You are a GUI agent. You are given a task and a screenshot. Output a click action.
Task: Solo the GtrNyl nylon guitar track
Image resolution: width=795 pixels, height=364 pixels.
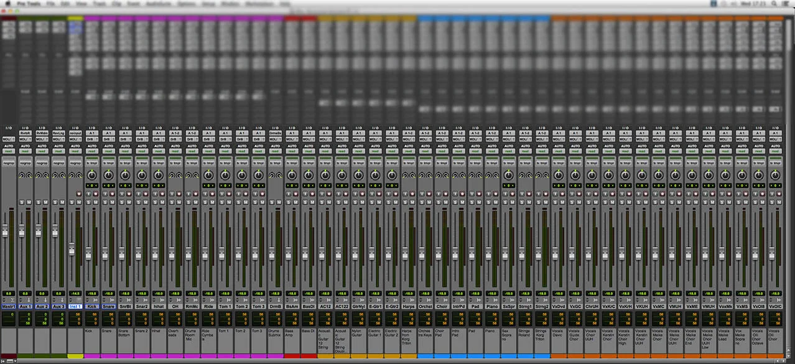pos(355,202)
